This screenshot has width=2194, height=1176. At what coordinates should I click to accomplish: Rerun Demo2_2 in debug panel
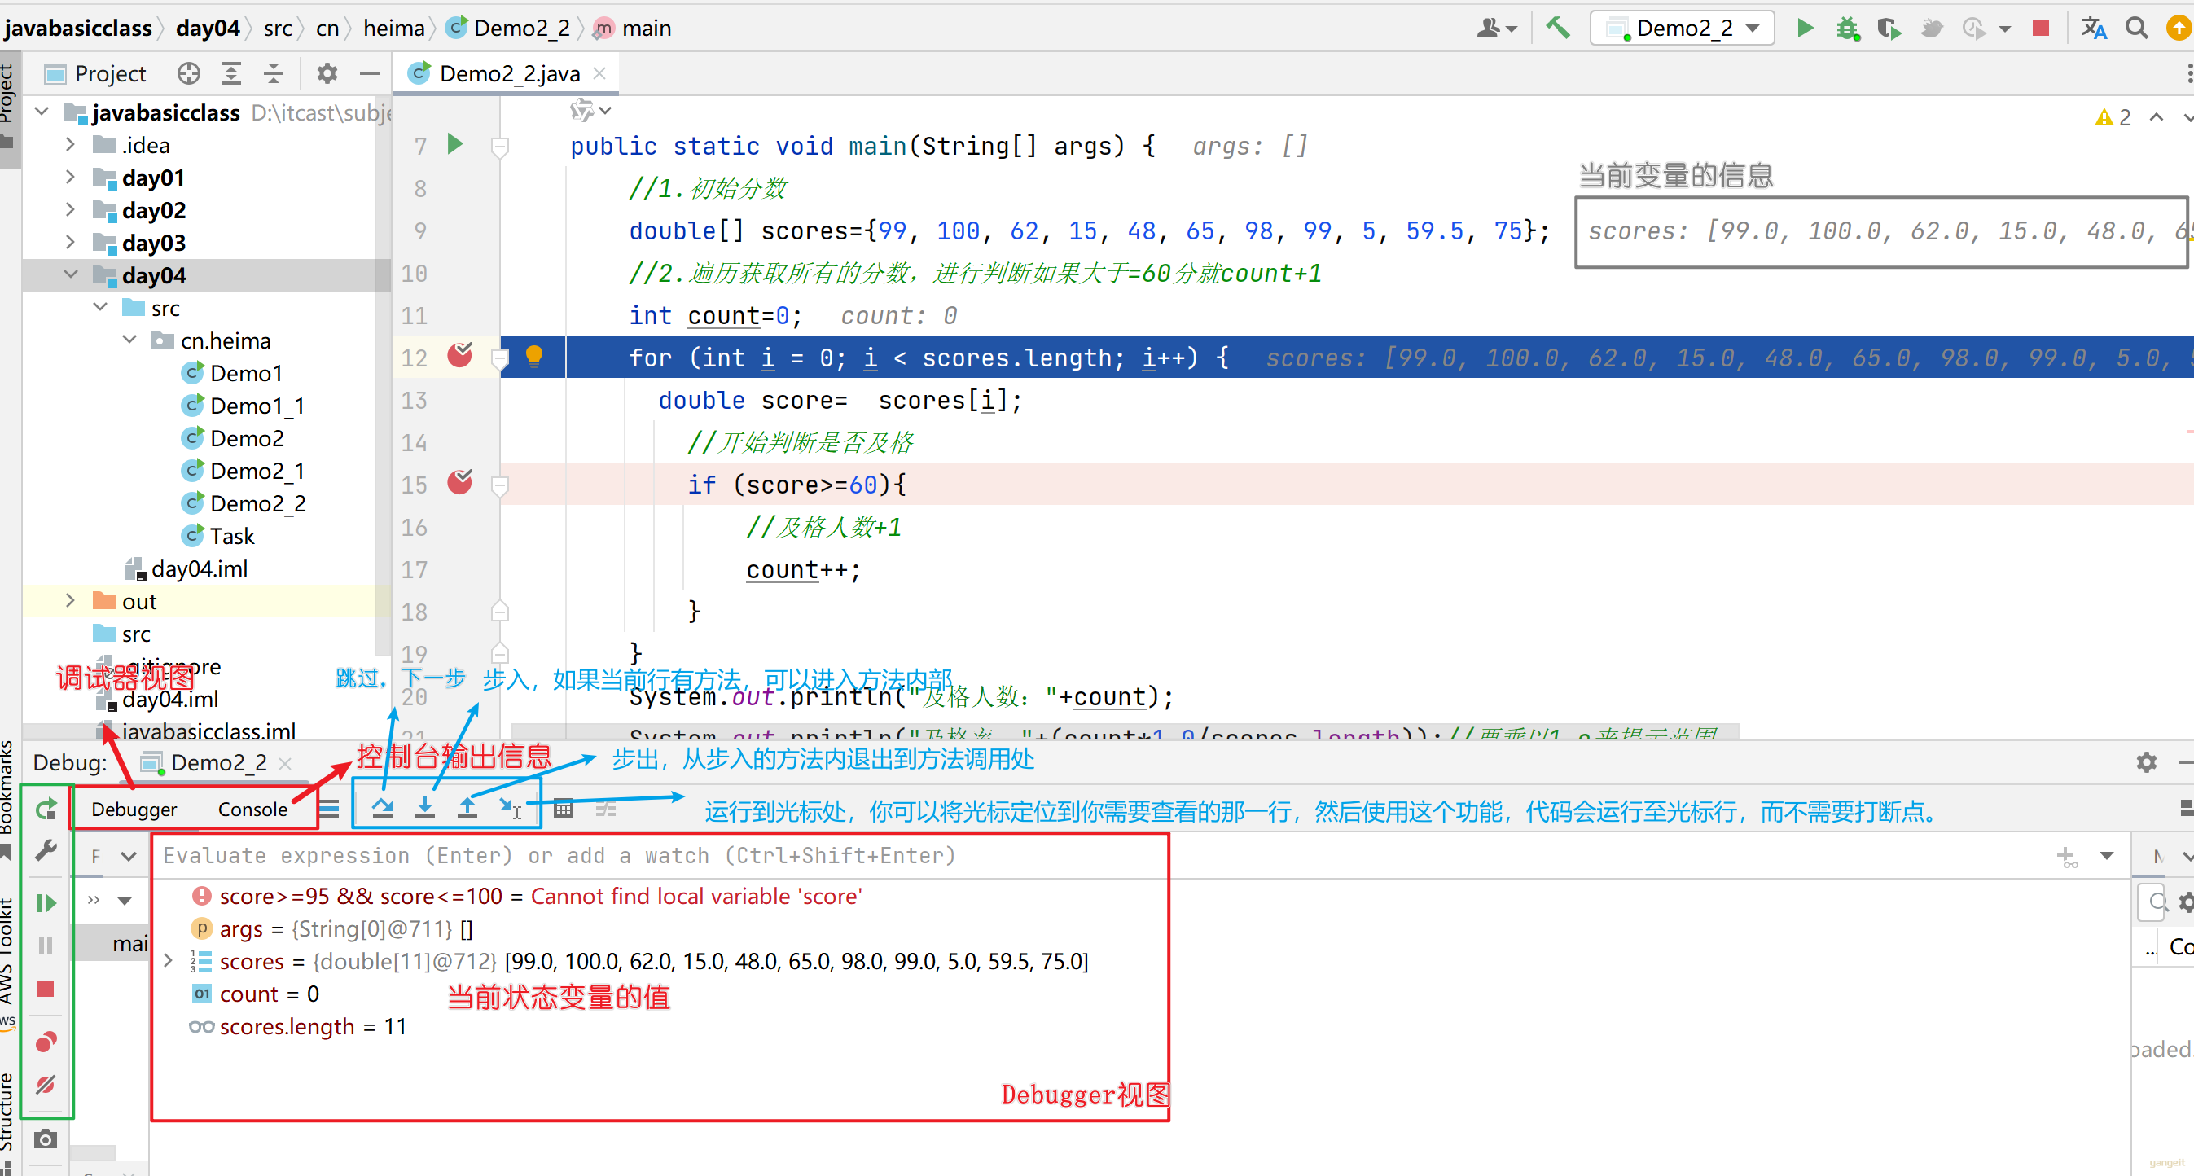[46, 809]
